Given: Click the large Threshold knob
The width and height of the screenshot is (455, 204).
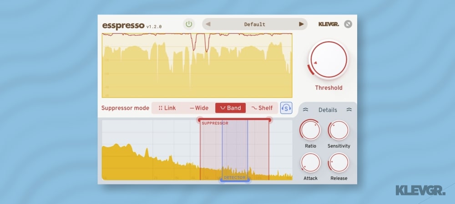Looking at the screenshot, I should (x=328, y=59).
